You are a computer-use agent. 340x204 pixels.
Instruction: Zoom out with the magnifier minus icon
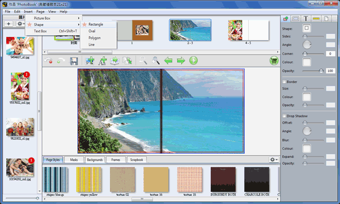click(143, 61)
